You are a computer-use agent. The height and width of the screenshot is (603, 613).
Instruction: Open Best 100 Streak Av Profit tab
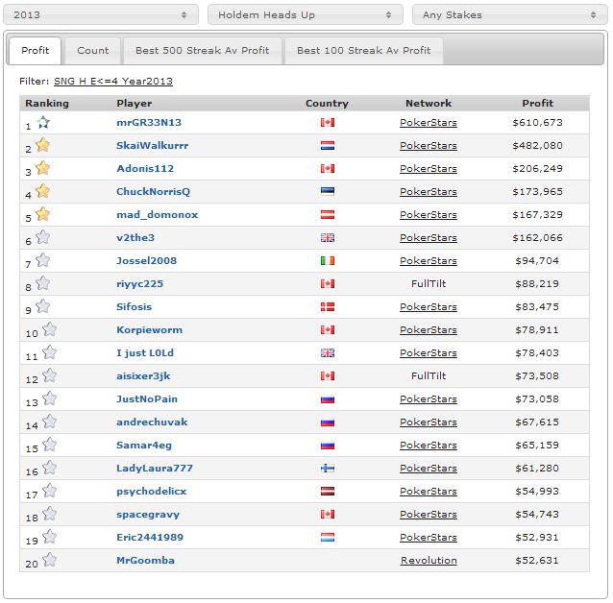(x=363, y=51)
